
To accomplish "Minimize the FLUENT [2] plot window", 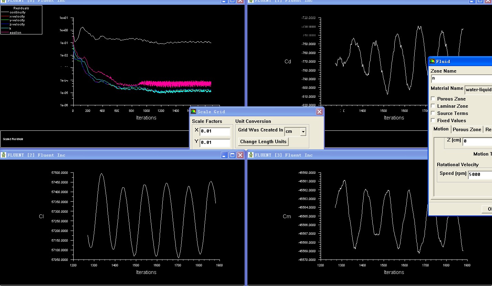I will 224,155.
